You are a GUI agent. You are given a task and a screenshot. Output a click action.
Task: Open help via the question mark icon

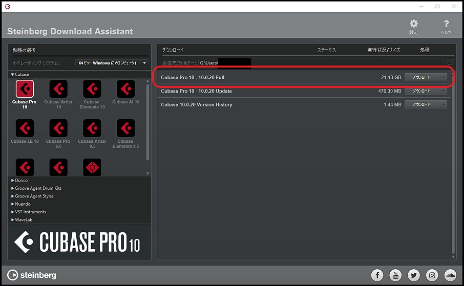coord(446,24)
